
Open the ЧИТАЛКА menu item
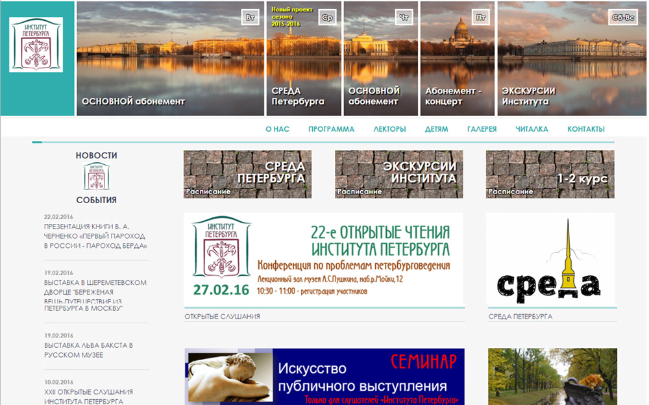click(532, 129)
